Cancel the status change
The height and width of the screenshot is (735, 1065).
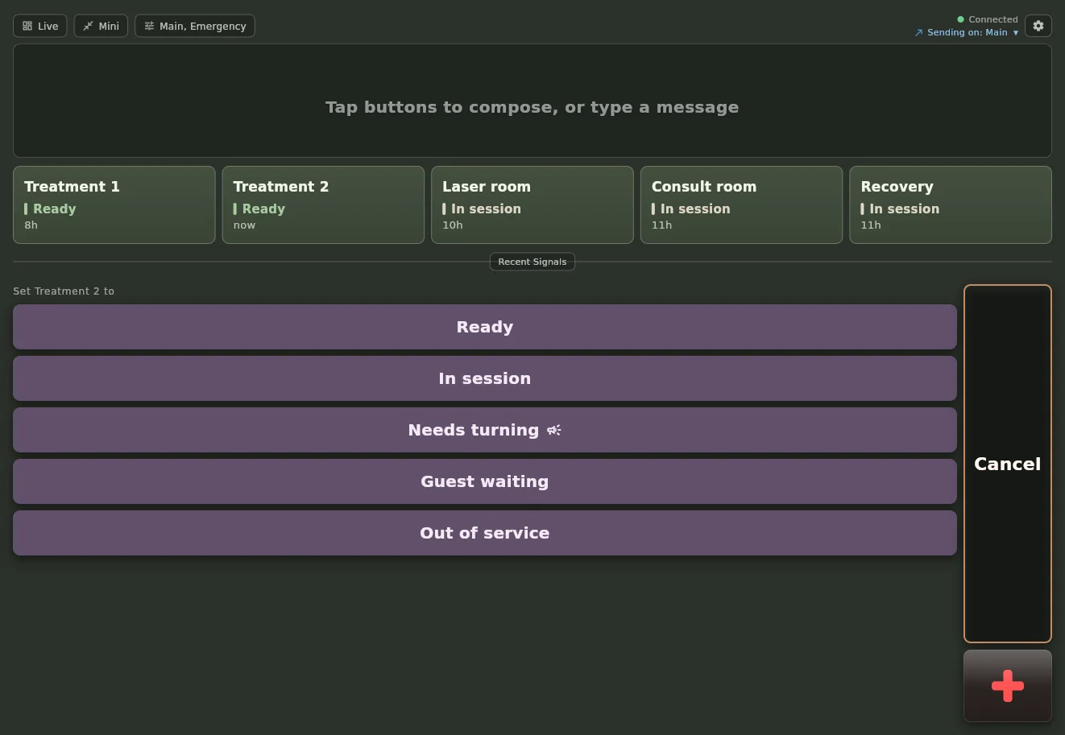[x=1008, y=464]
